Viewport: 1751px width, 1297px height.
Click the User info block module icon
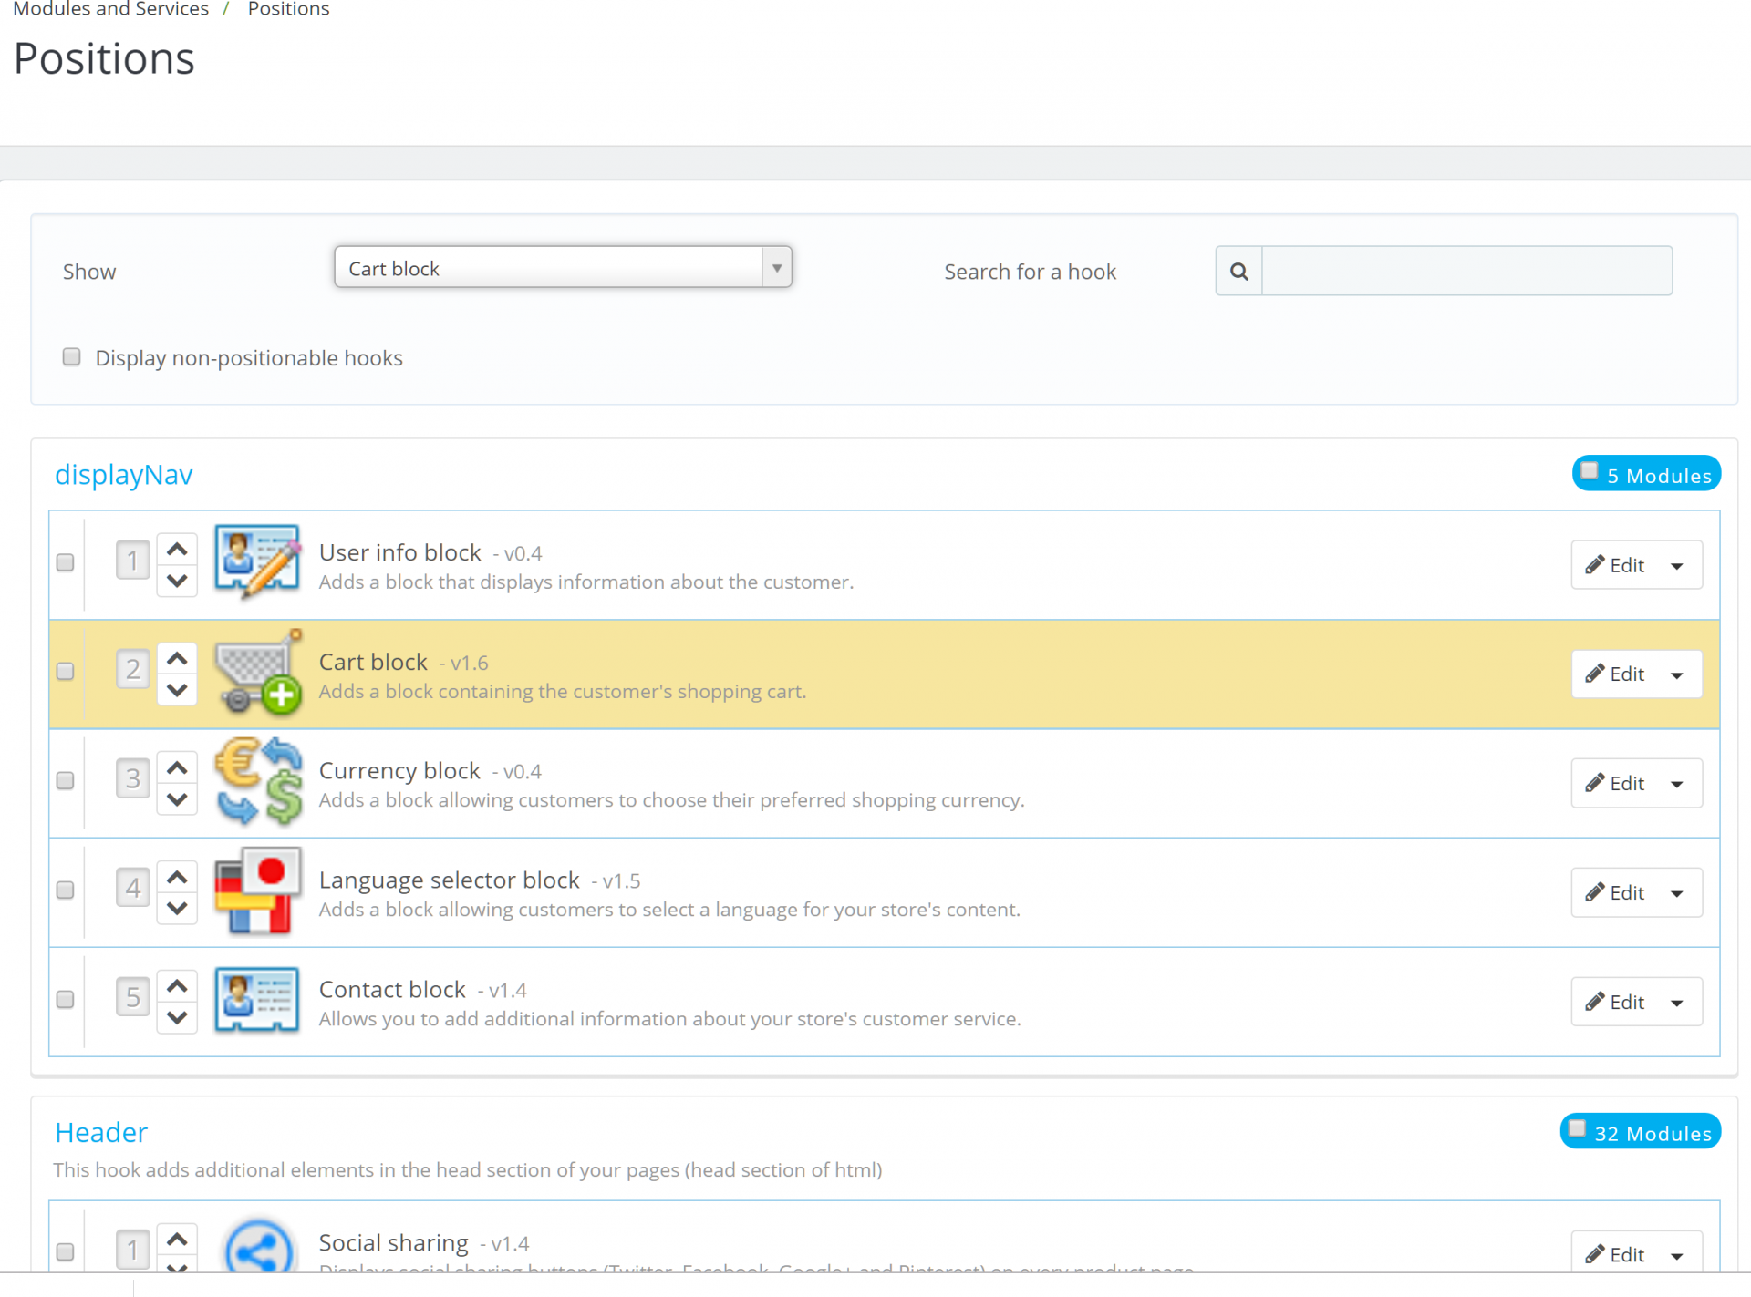(257, 561)
